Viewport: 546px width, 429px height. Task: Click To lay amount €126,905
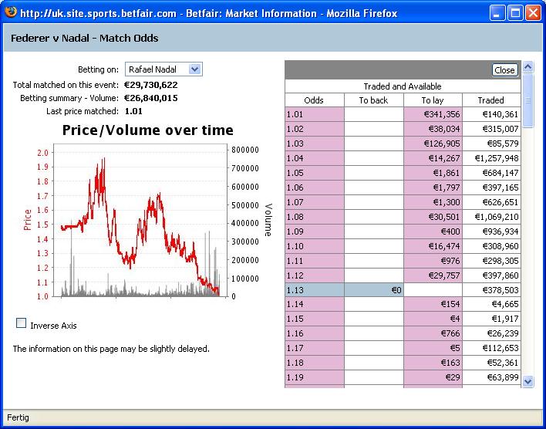tap(433, 144)
